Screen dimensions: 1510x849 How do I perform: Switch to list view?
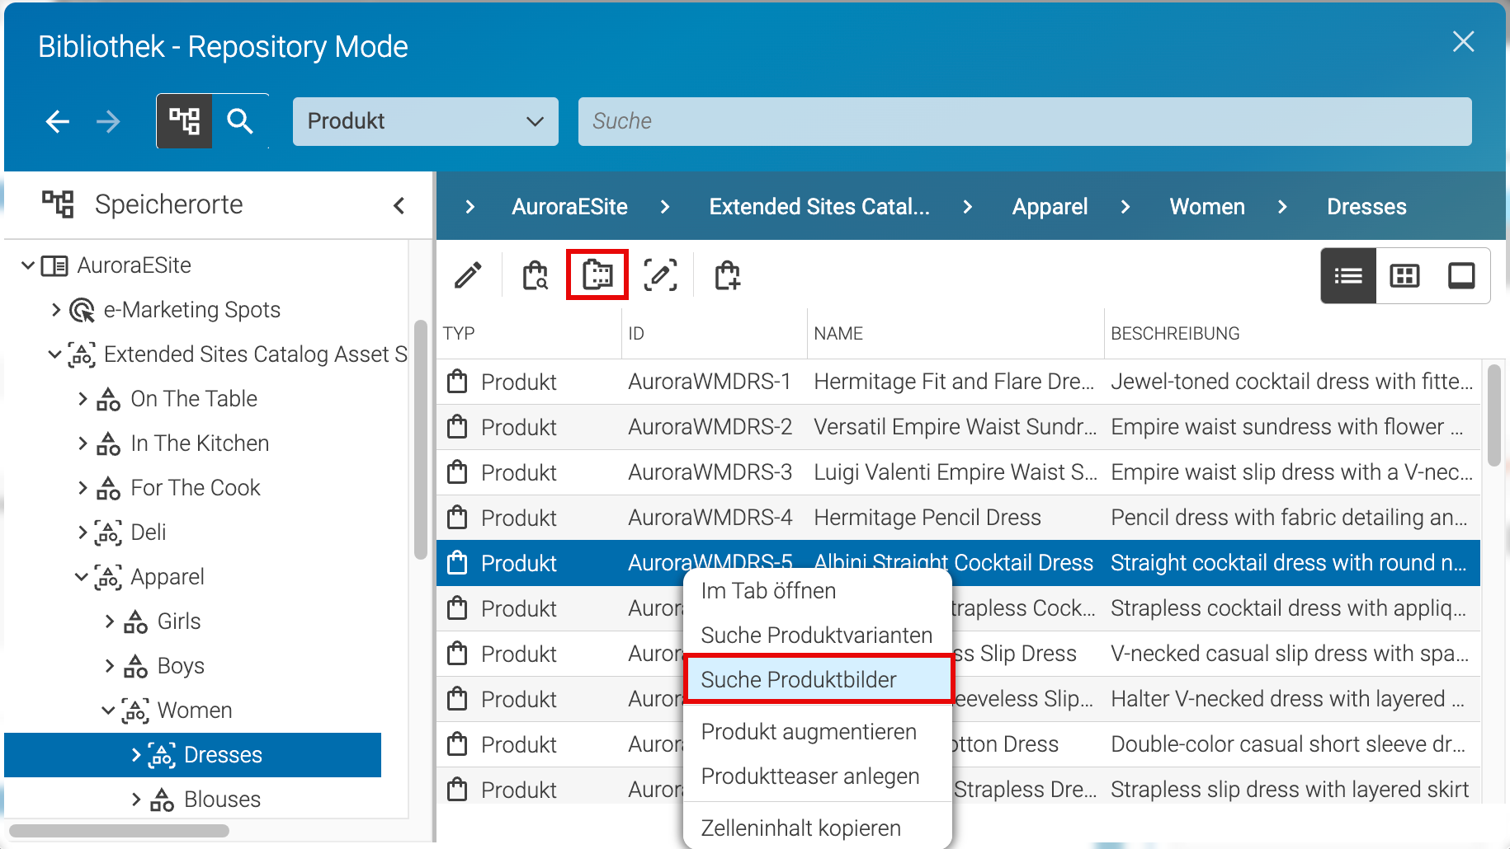(x=1348, y=276)
